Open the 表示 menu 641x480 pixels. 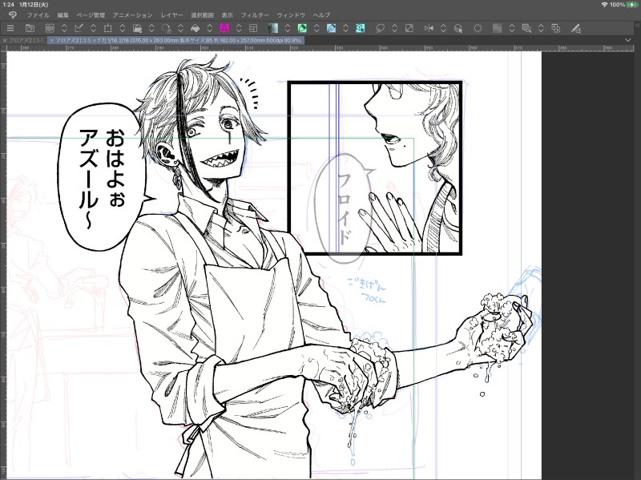pyautogui.click(x=227, y=15)
